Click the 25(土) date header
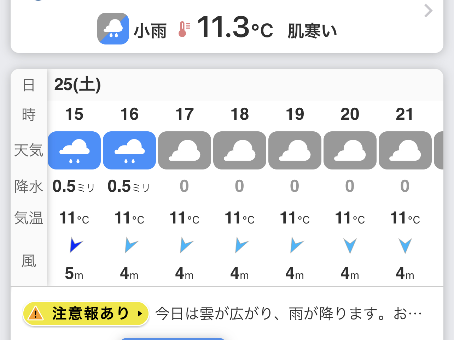 pos(77,85)
